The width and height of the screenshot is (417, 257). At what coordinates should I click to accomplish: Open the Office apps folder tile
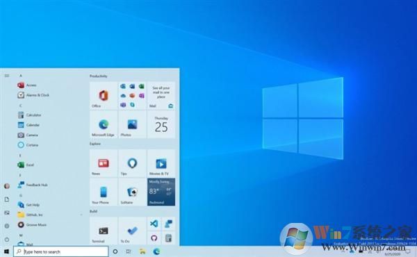pyautogui.click(x=132, y=95)
